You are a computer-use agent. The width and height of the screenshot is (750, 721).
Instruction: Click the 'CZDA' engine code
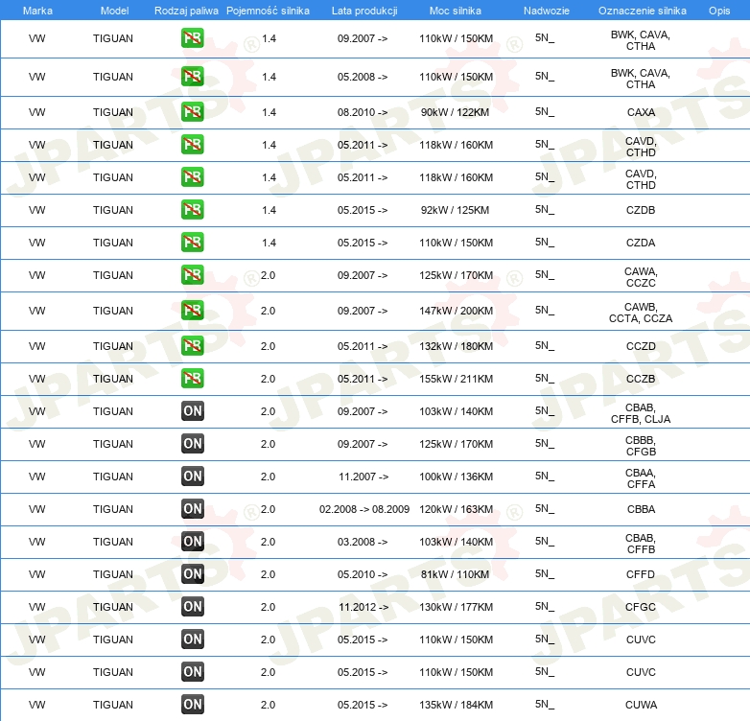click(641, 243)
